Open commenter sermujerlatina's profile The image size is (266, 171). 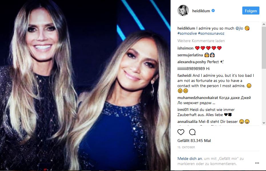click(190, 55)
